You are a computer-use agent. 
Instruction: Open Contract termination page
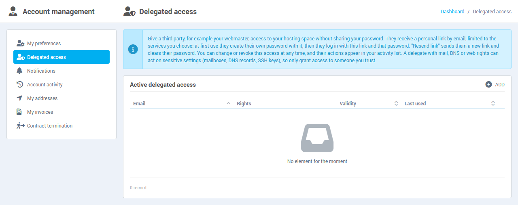[62, 126]
